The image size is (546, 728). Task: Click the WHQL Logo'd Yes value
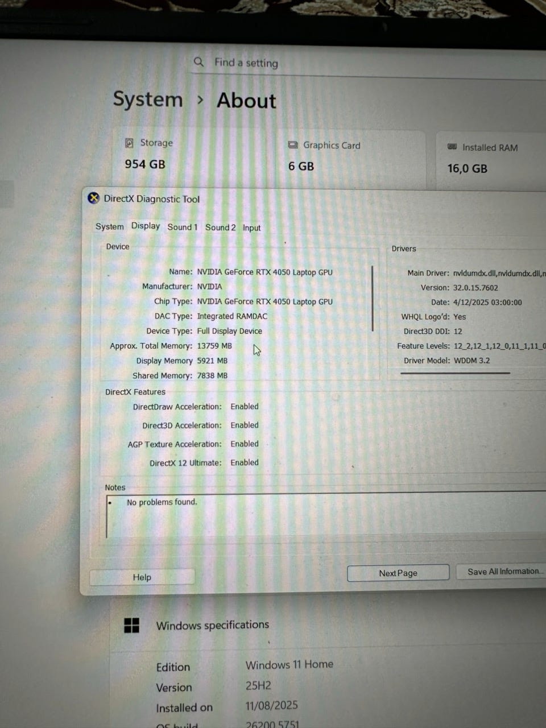coord(460,317)
